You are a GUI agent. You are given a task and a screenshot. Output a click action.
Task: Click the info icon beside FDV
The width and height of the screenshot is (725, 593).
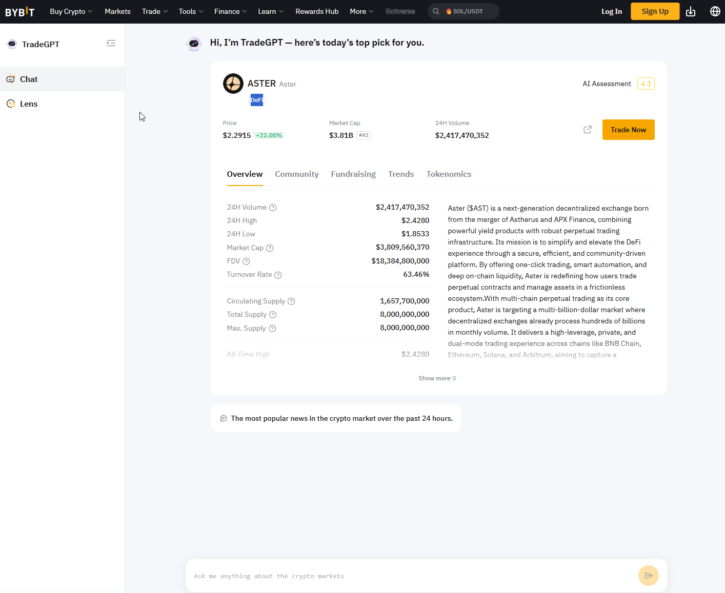click(246, 261)
